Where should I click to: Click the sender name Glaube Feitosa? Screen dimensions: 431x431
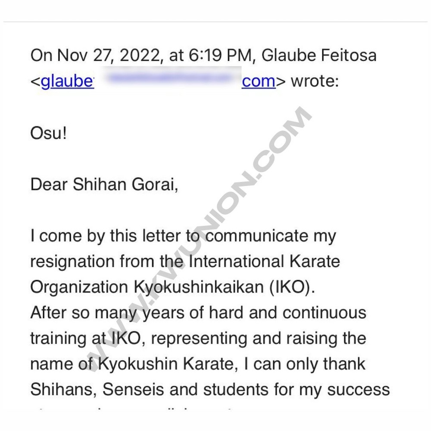click(319, 56)
